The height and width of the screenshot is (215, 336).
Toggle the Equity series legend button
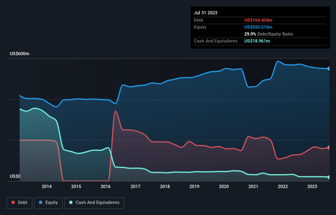coord(48,203)
